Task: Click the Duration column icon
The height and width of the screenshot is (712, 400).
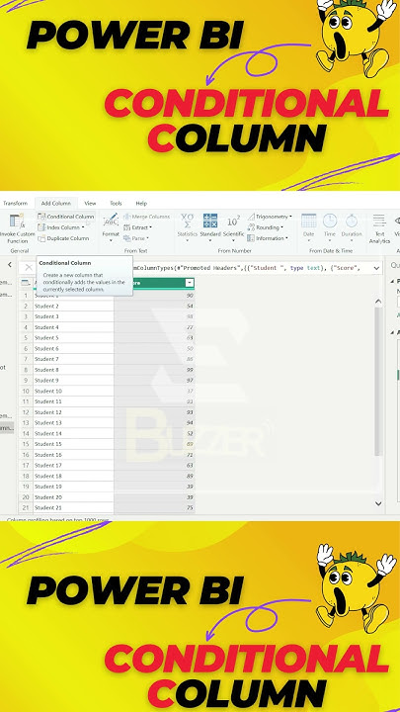Action: tap(352, 221)
